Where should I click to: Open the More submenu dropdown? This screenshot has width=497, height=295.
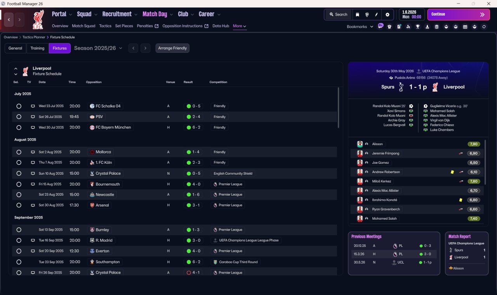(x=240, y=26)
